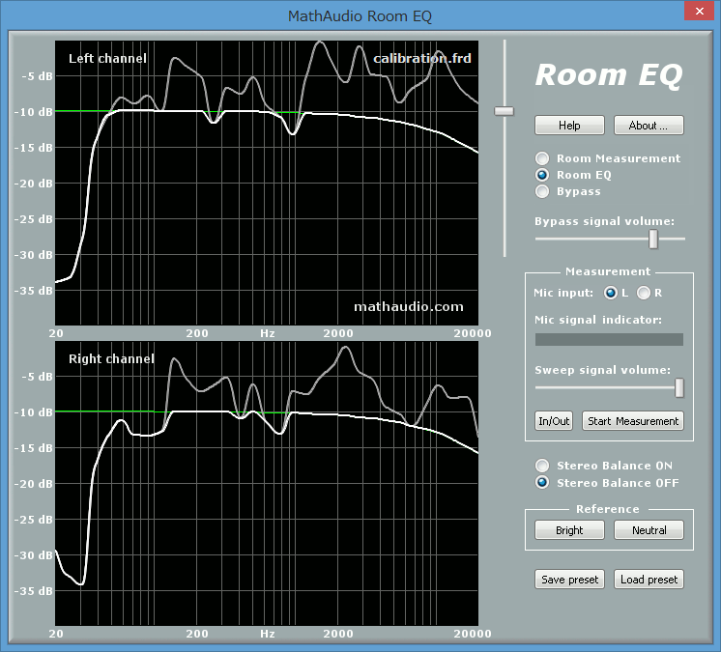Select the Room EQ mode radio button
721x652 pixels.
coord(542,175)
